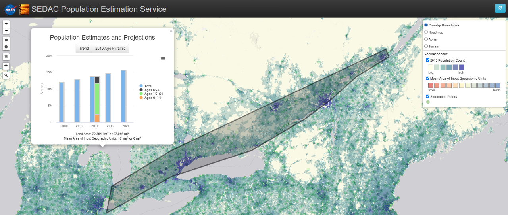This screenshot has width=508, height=215.
Task: Zoom in with the plus button
Action: 6,24
